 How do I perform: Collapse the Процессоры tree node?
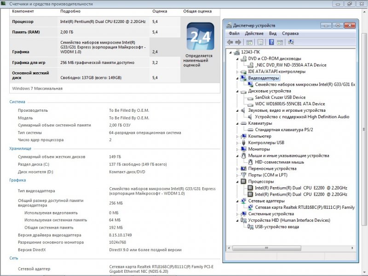[x=238, y=181]
